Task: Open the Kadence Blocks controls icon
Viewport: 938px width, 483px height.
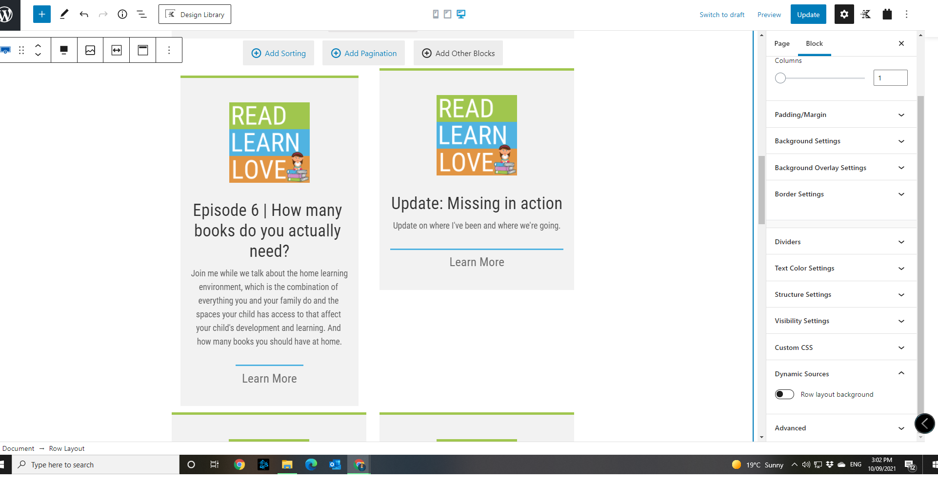Action: (x=866, y=15)
